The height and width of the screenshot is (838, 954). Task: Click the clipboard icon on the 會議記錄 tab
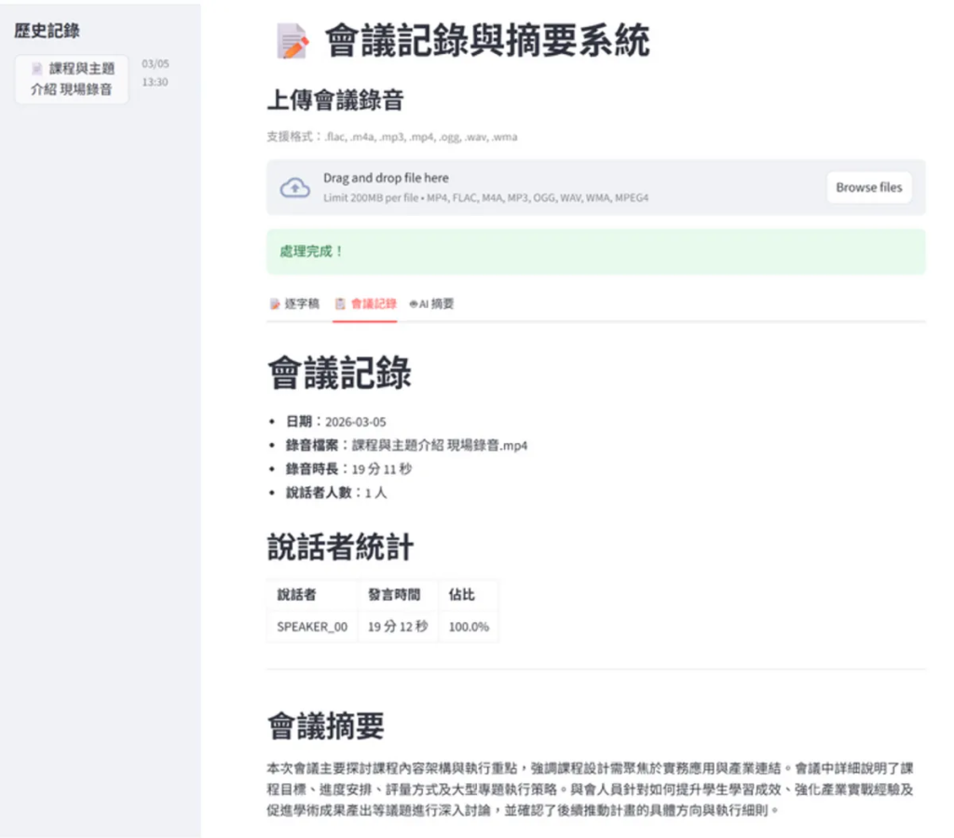point(340,304)
